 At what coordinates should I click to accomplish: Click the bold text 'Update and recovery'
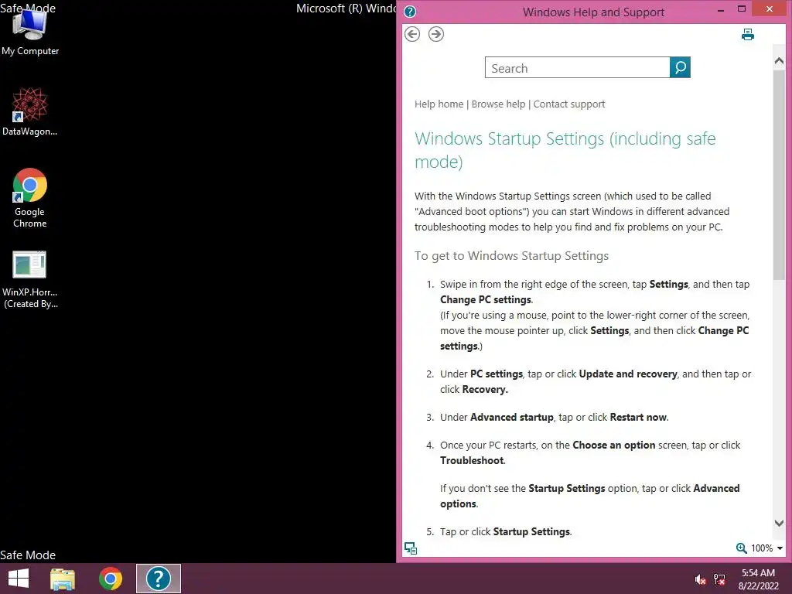[628, 374]
